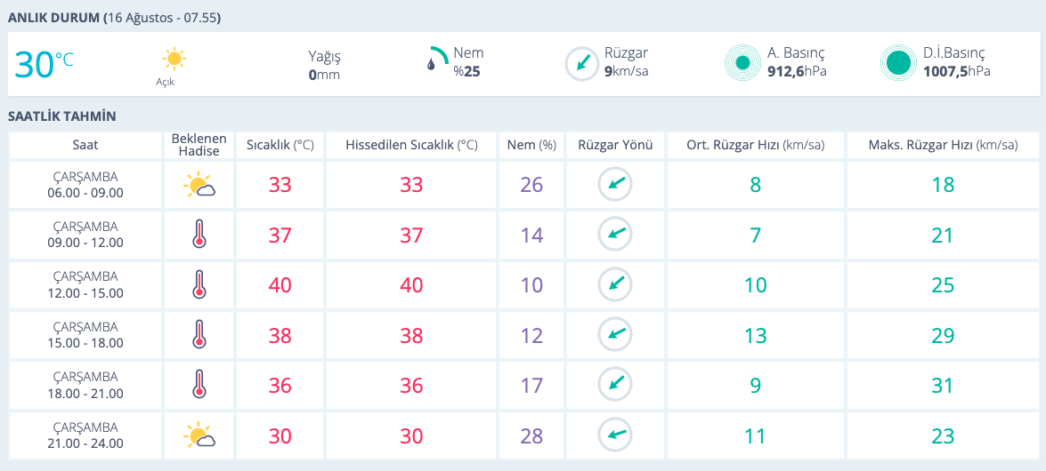Click partly cloudy icon for 06.00 - 09.00
The width and height of the screenshot is (1046, 471).
tap(199, 186)
